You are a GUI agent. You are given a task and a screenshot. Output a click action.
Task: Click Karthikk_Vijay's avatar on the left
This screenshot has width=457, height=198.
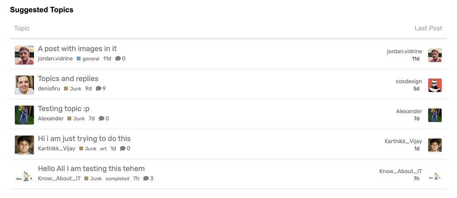click(x=24, y=145)
